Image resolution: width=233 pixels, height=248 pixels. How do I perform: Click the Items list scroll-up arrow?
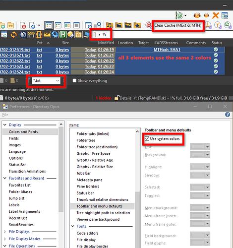coord(137,131)
